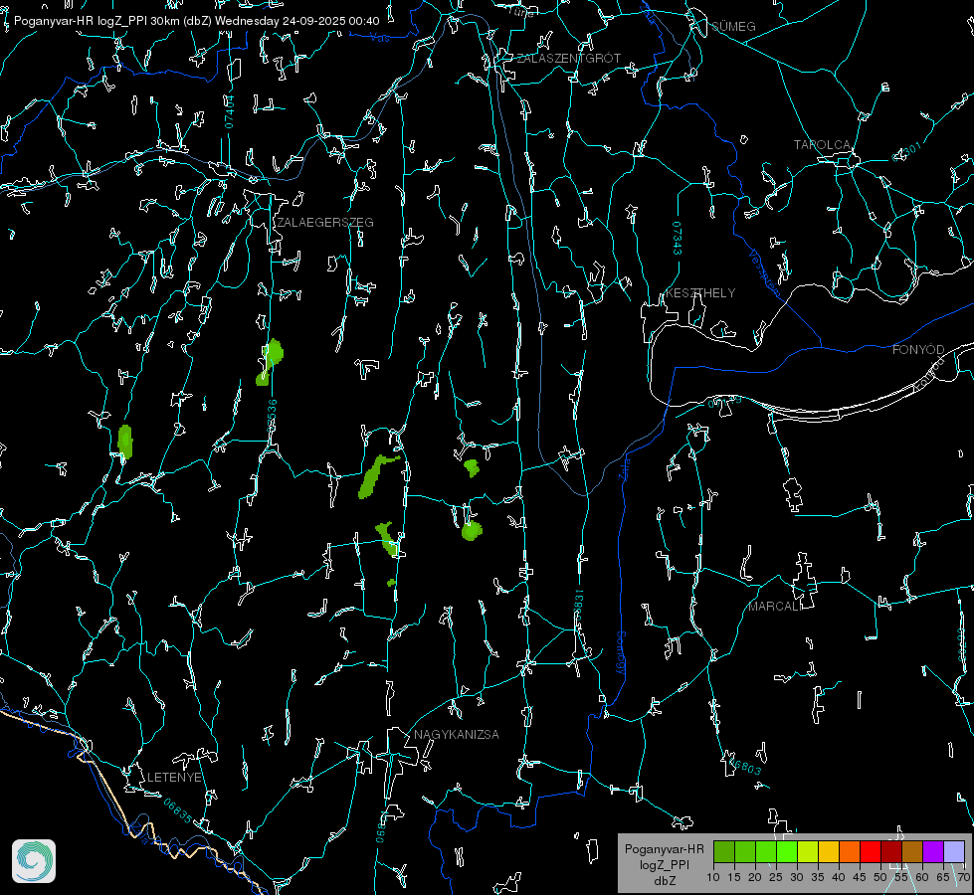
Task: Click the KESZTHELY town label
Action: coord(700,293)
